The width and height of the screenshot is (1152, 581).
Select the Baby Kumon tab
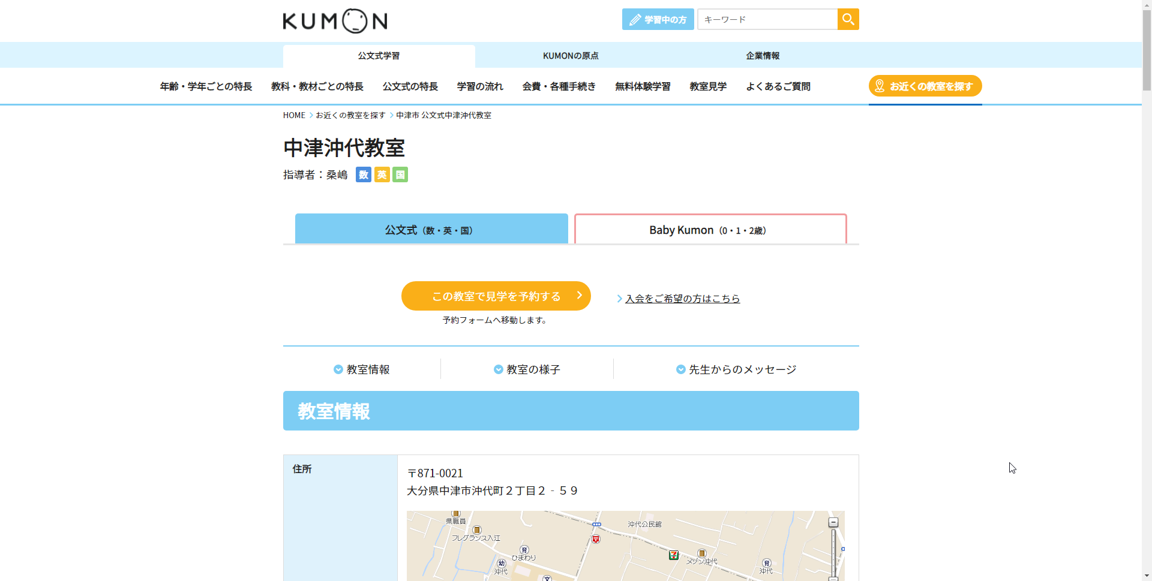(x=710, y=229)
